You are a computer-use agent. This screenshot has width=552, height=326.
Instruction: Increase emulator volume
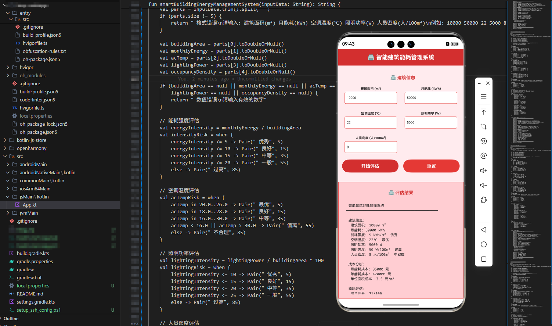click(x=483, y=171)
